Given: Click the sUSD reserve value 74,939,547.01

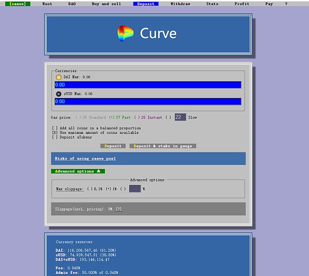Looking at the screenshot, I should click(83, 255).
